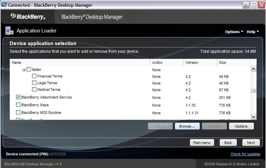Viewport: 266px width, 168px height.
Task: Click the Financial Terms label
Action: (50, 76)
